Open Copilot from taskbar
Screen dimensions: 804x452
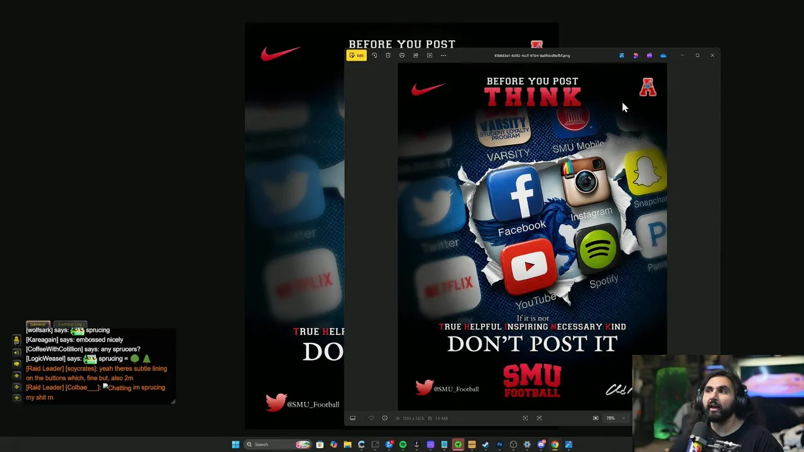coord(334,444)
